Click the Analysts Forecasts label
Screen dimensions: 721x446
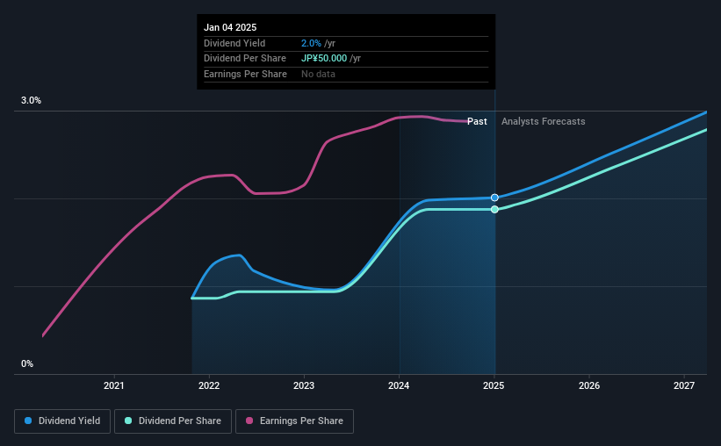[543, 121]
